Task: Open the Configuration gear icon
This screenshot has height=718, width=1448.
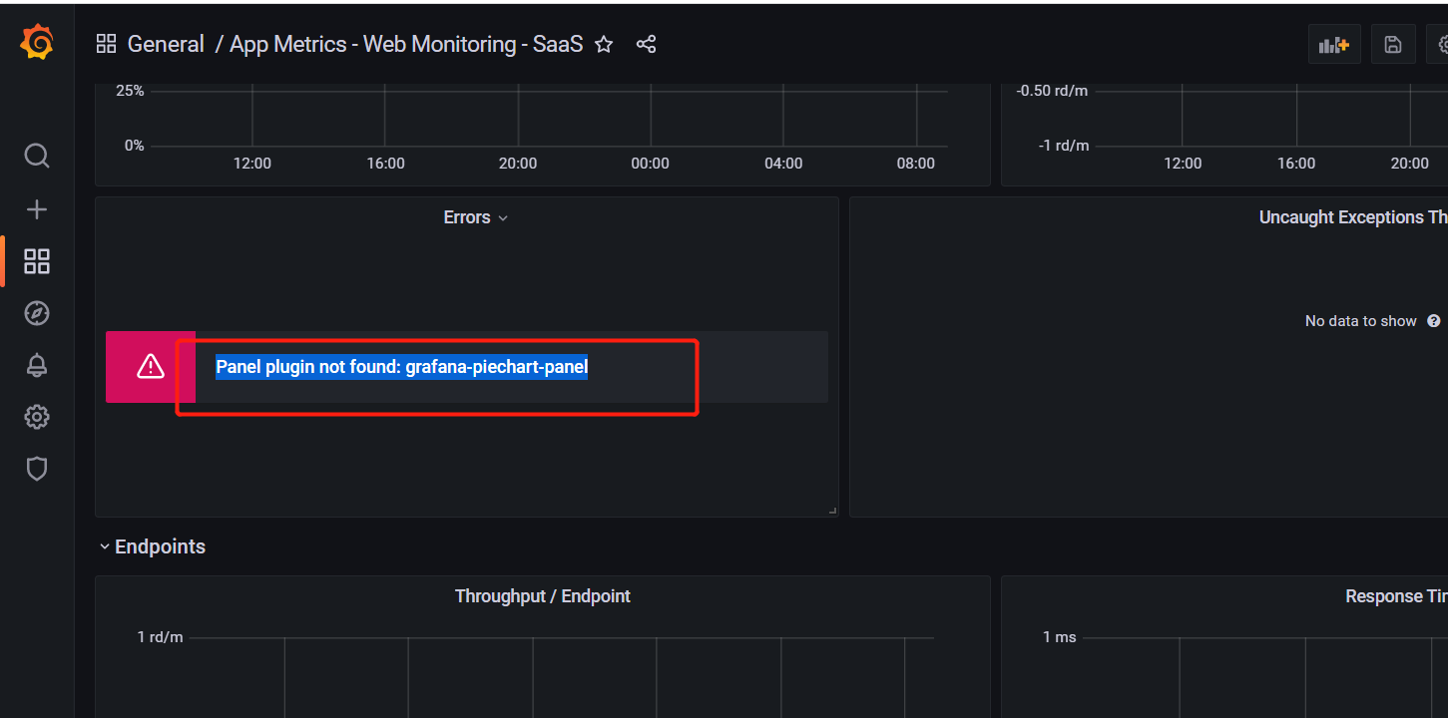Action: coord(36,417)
